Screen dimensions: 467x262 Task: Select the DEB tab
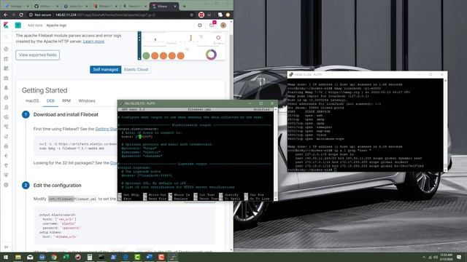click(50, 101)
